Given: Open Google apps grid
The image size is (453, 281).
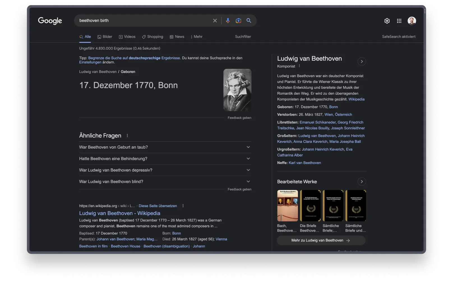Looking at the screenshot, I should point(399,21).
